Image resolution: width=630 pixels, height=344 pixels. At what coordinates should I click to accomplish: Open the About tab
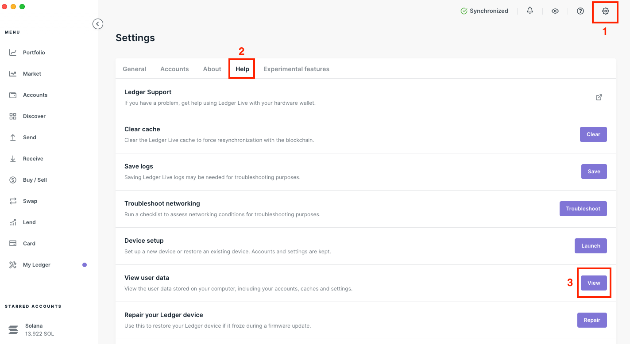[212, 69]
